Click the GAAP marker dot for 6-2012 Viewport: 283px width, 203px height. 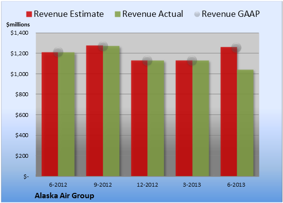[x=58, y=52]
